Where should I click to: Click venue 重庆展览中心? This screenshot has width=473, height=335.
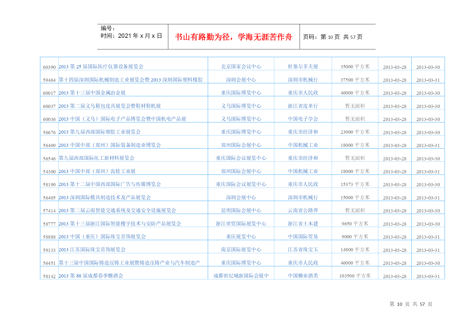pos(241,237)
